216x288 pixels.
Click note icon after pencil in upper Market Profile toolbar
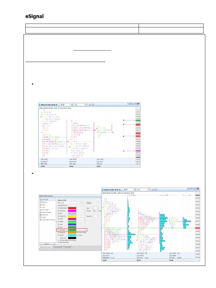pos(93,105)
